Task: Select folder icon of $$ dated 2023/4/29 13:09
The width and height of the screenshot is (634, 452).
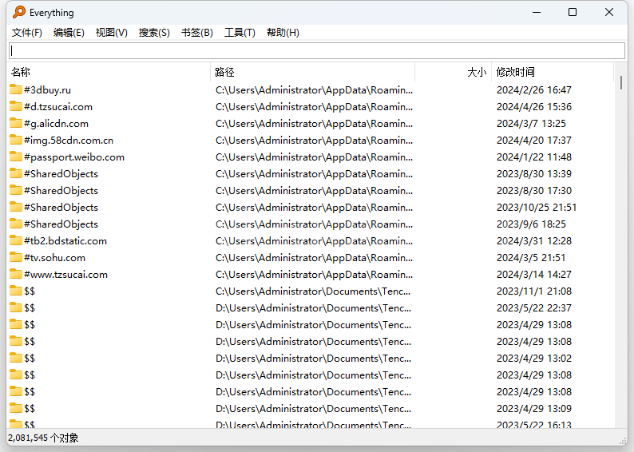Action: [x=16, y=408]
